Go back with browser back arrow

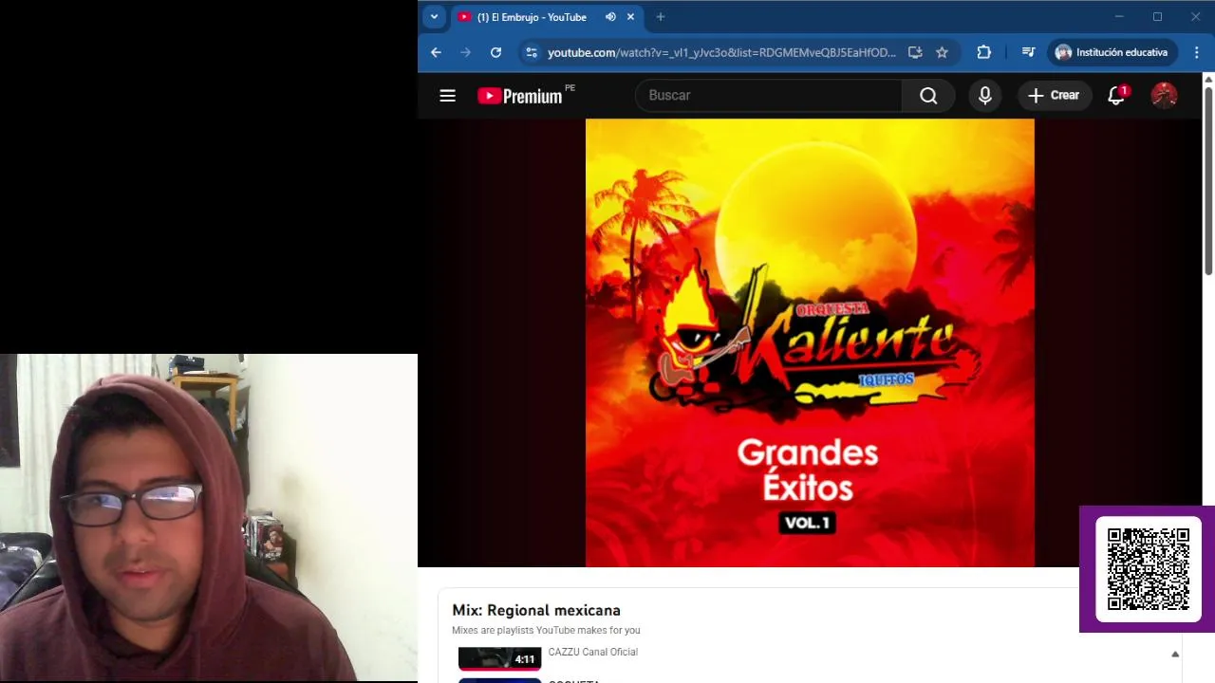436,52
